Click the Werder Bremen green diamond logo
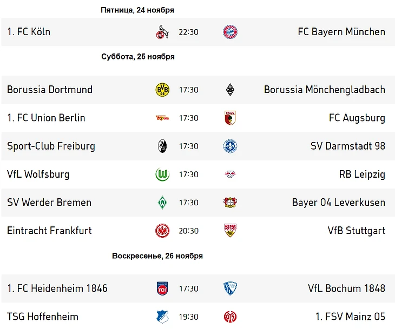The image size is (395, 336). tap(162, 203)
